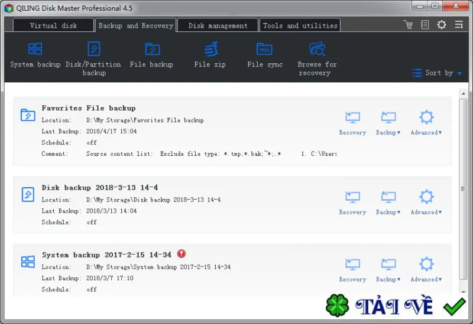473x324 pixels.
Task: Expand Advanced menu for Disk backup 2018-3-13
Action: pos(426,203)
